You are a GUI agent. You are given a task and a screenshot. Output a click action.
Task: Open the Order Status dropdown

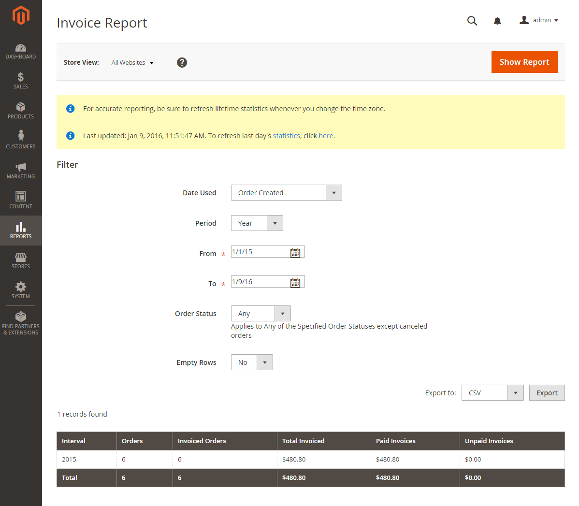click(x=261, y=314)
